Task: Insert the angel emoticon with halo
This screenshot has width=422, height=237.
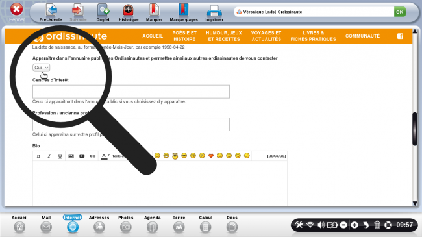Action: point(175,156)
